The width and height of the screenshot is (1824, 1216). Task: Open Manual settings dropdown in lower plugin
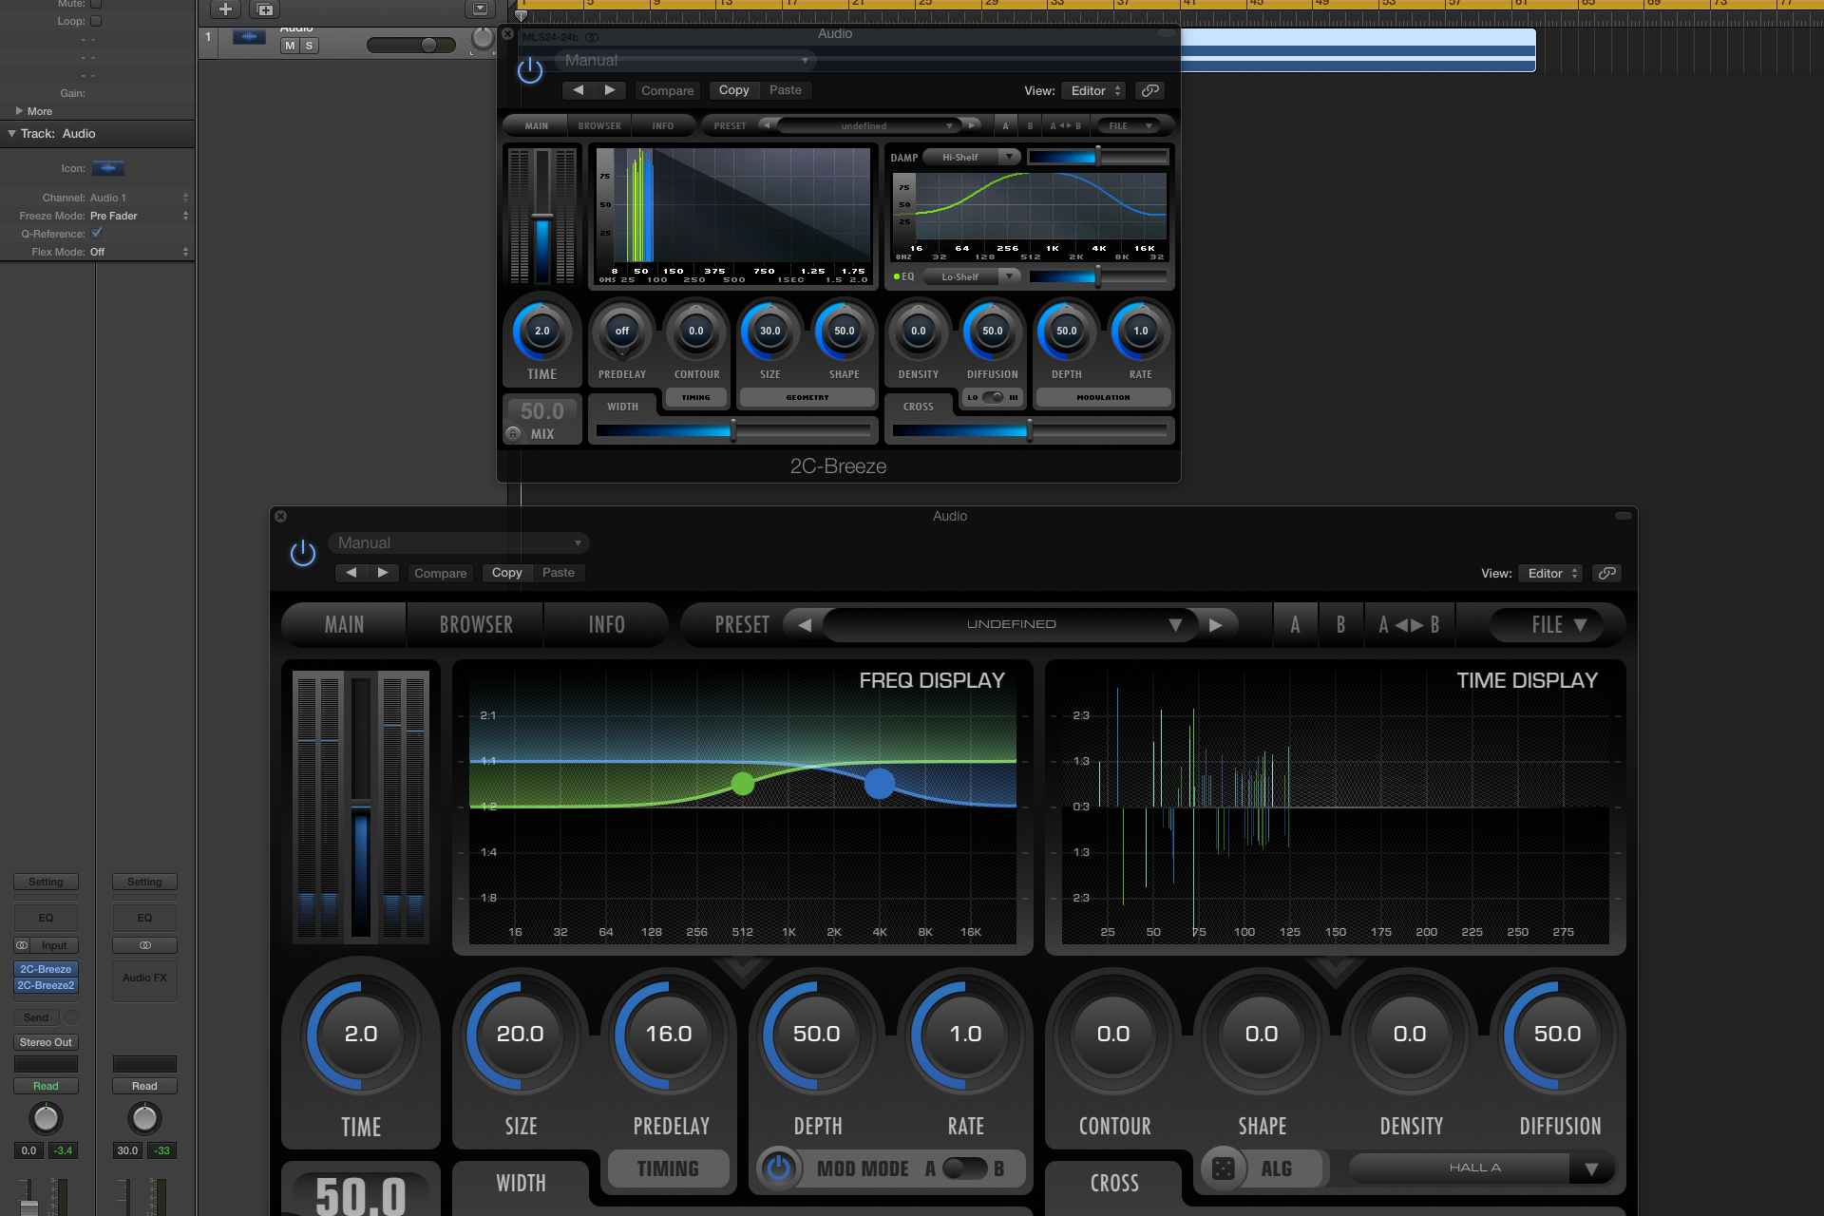(459, 542)
